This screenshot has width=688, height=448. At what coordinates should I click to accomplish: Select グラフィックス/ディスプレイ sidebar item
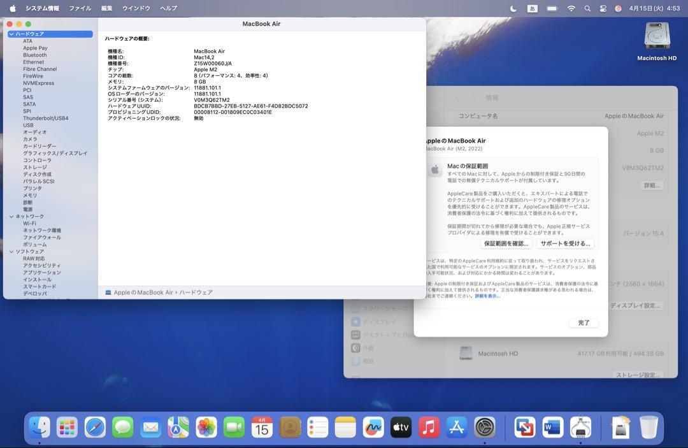[55, 153]
